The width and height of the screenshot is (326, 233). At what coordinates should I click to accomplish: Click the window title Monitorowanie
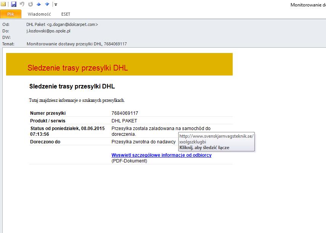click(x=308, y=5)
